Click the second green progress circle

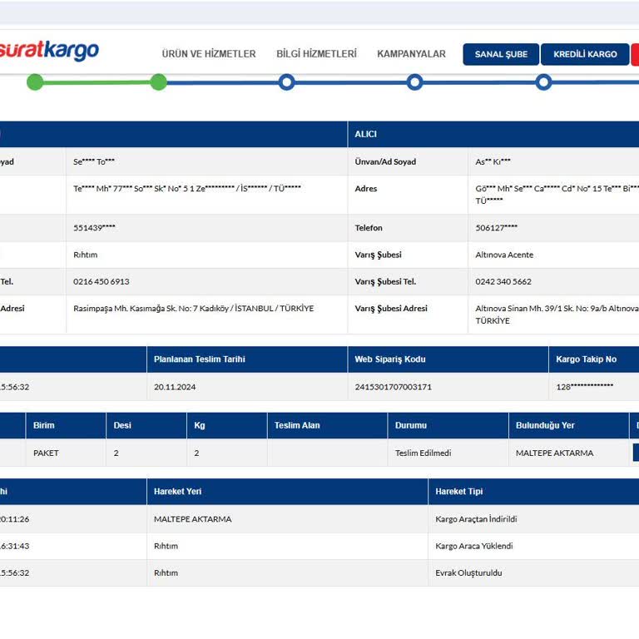click(158, 82)
